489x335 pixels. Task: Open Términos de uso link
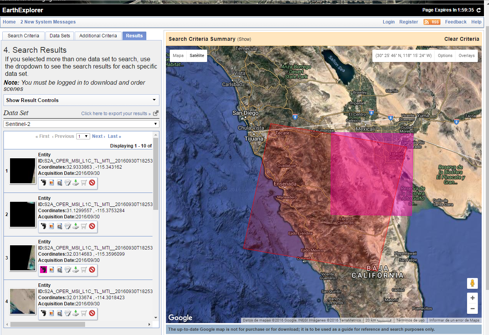pos(410,320)
